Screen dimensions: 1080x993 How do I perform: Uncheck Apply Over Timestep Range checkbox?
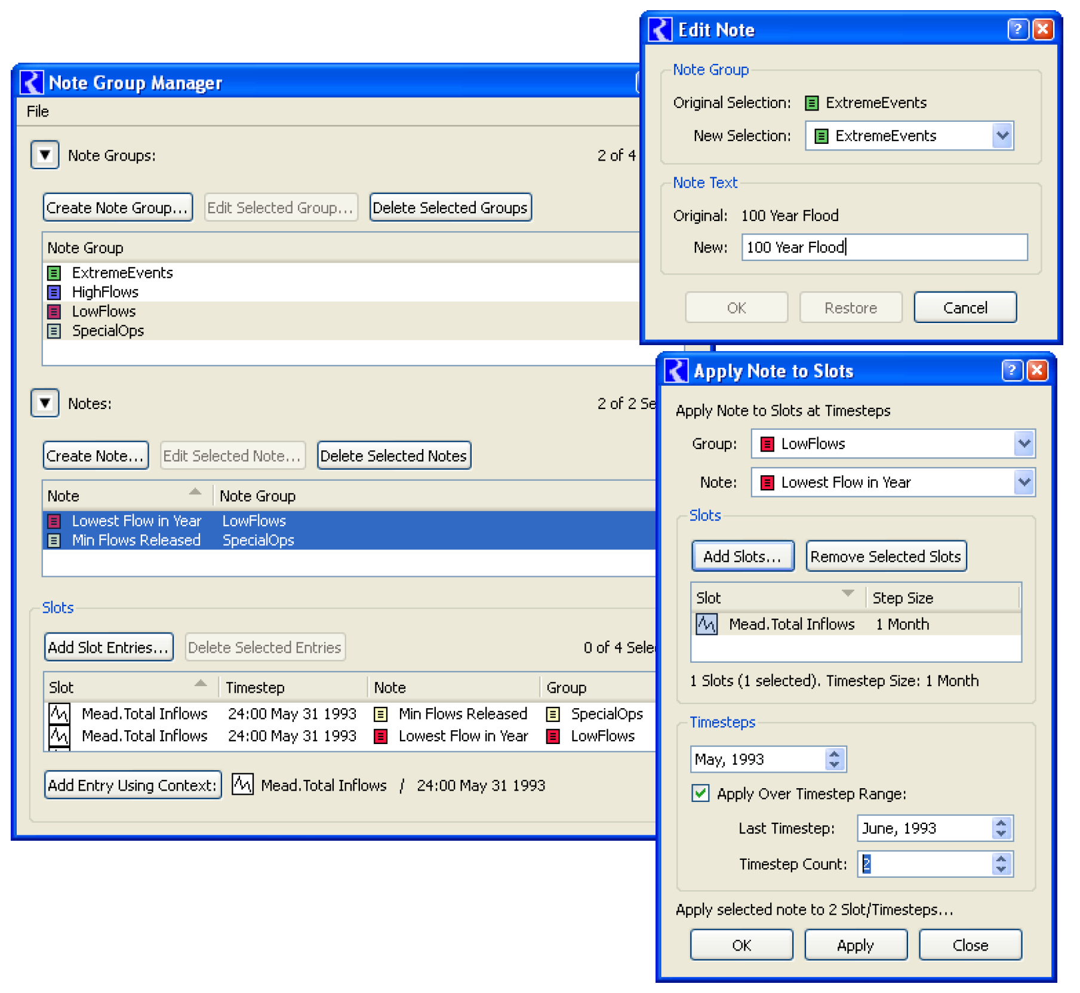[x=700, y=794]
